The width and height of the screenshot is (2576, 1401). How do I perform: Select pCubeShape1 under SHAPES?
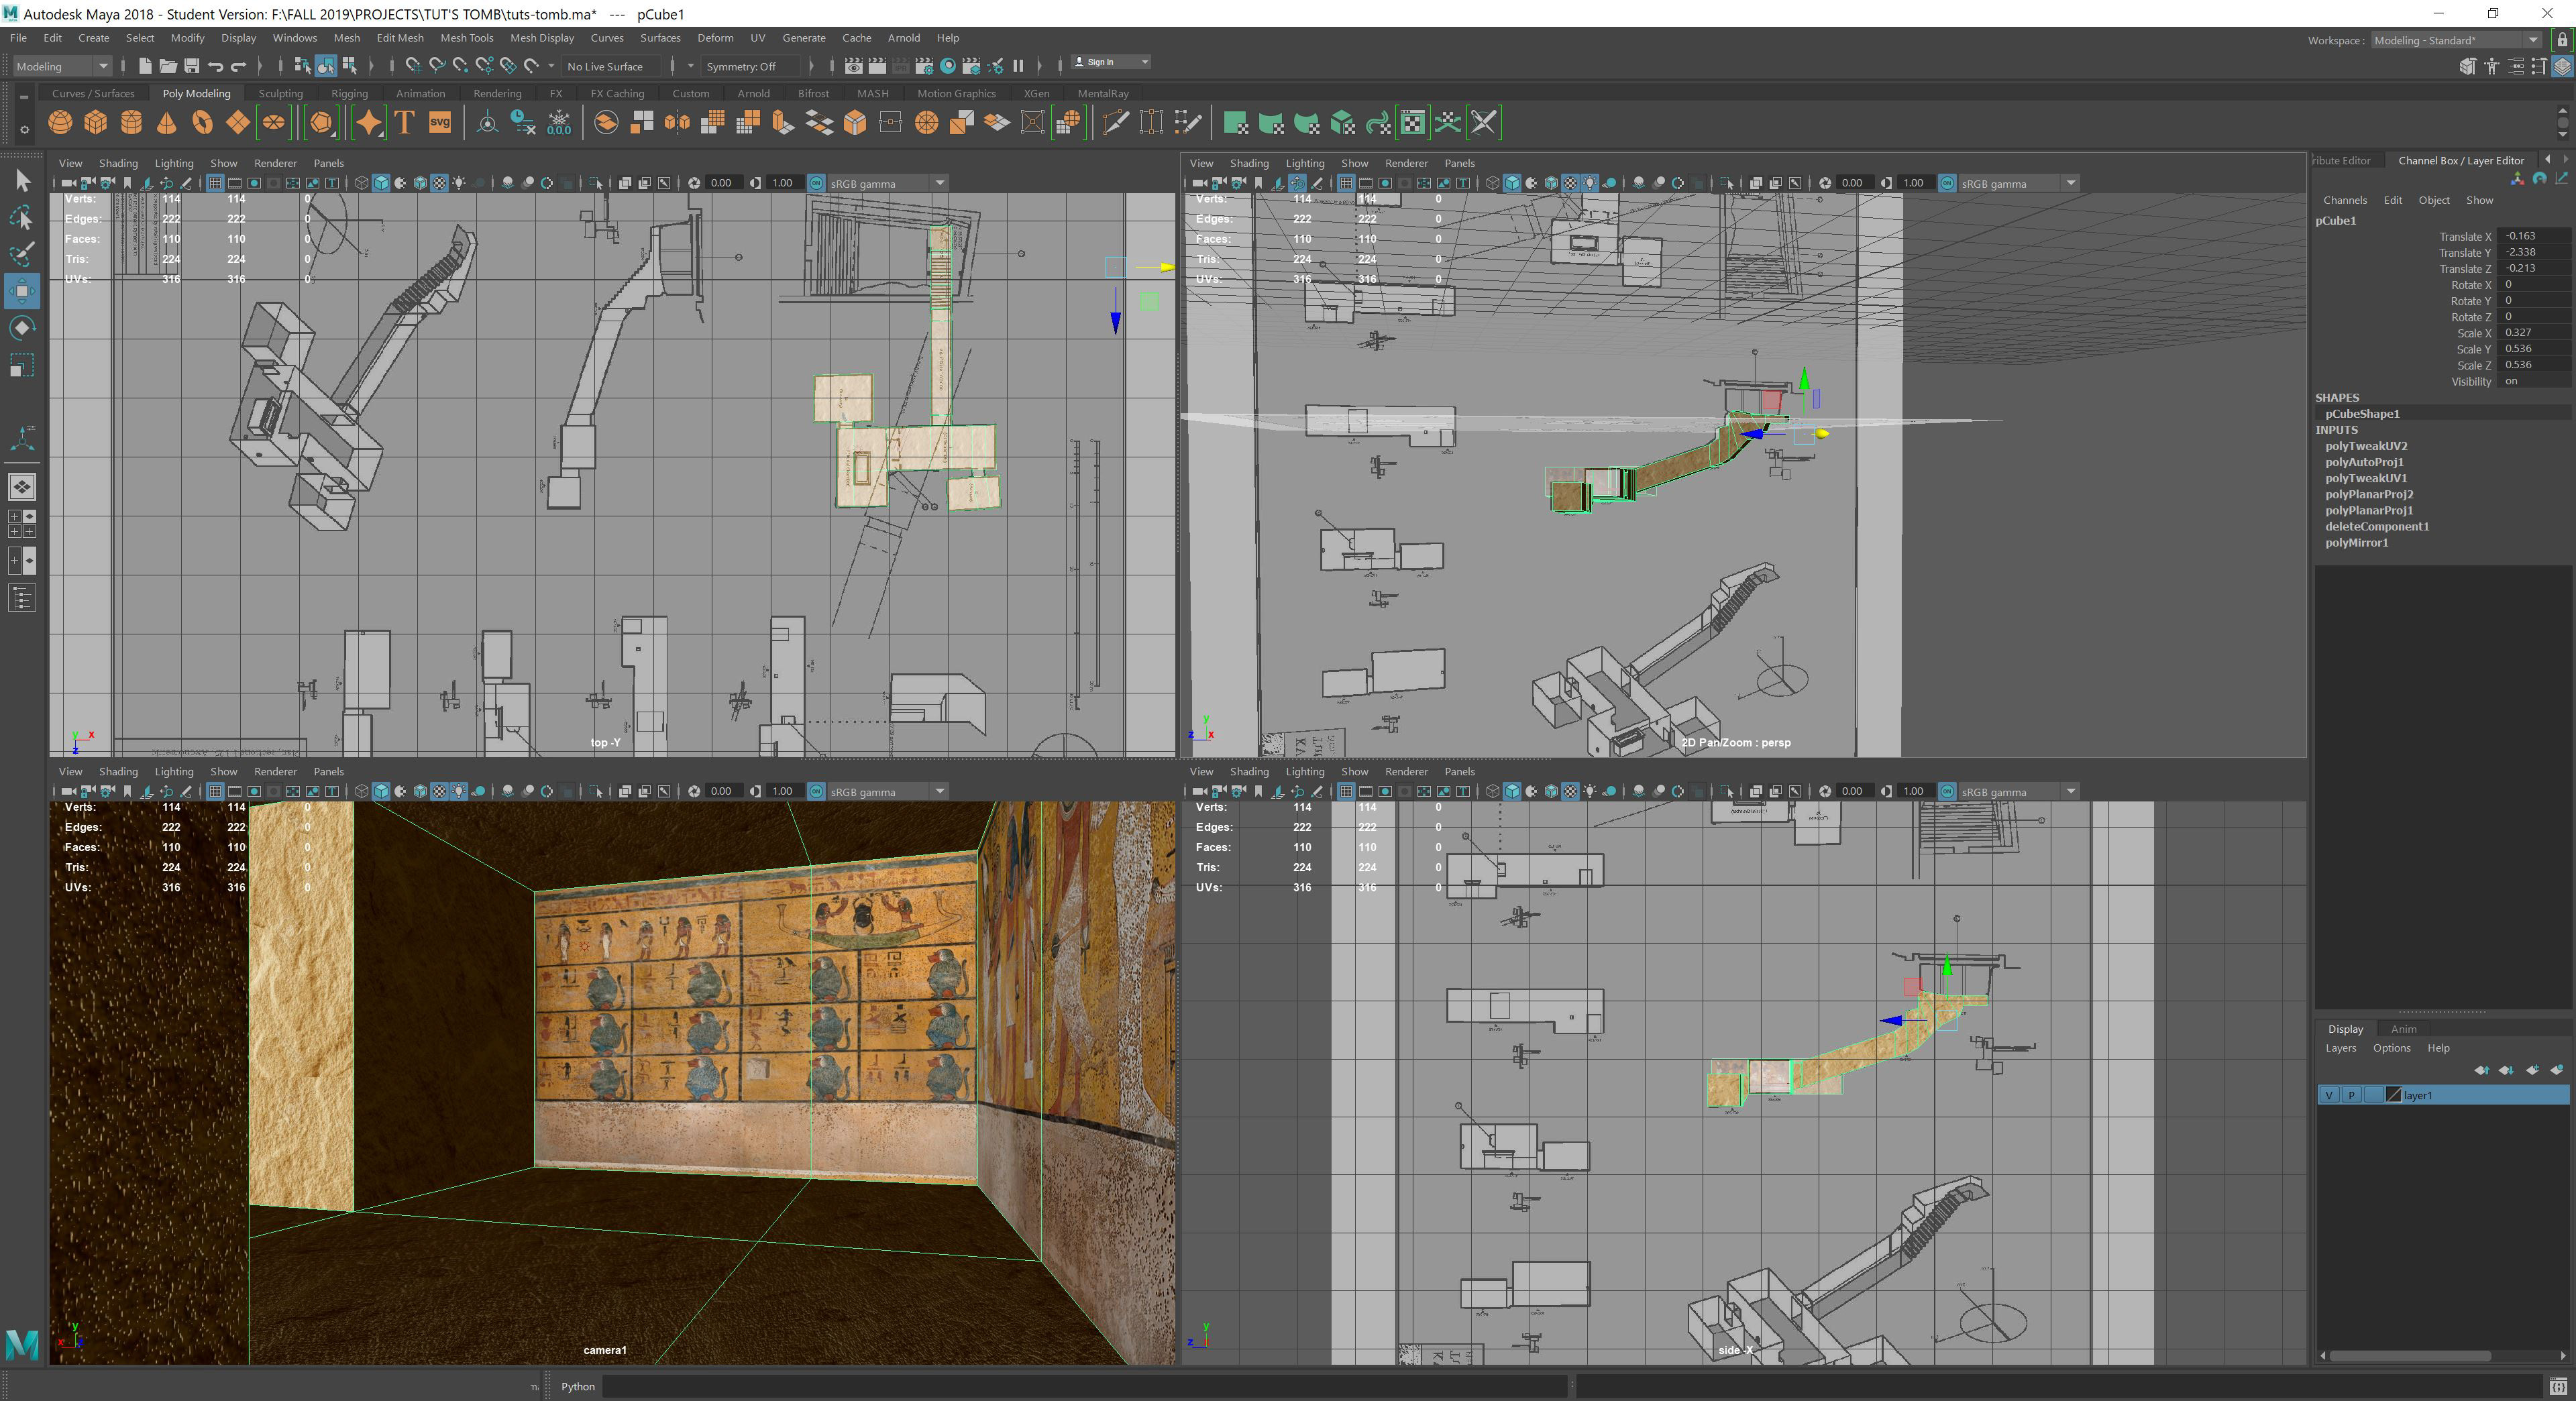coord(2361,413)
